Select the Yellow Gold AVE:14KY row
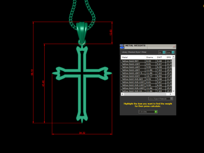Image resolution: width=204 pixels, height=153 pixels. coord(146,85)
